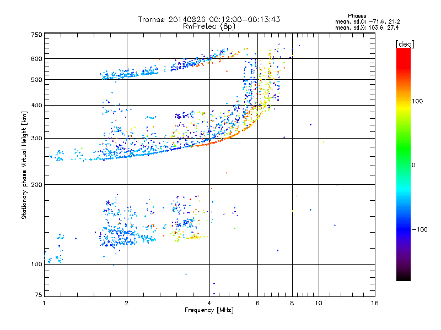
Task: Click the "Stationary phase Virtual Height [km]" y-axis title
Action: (x=24, y=166)
